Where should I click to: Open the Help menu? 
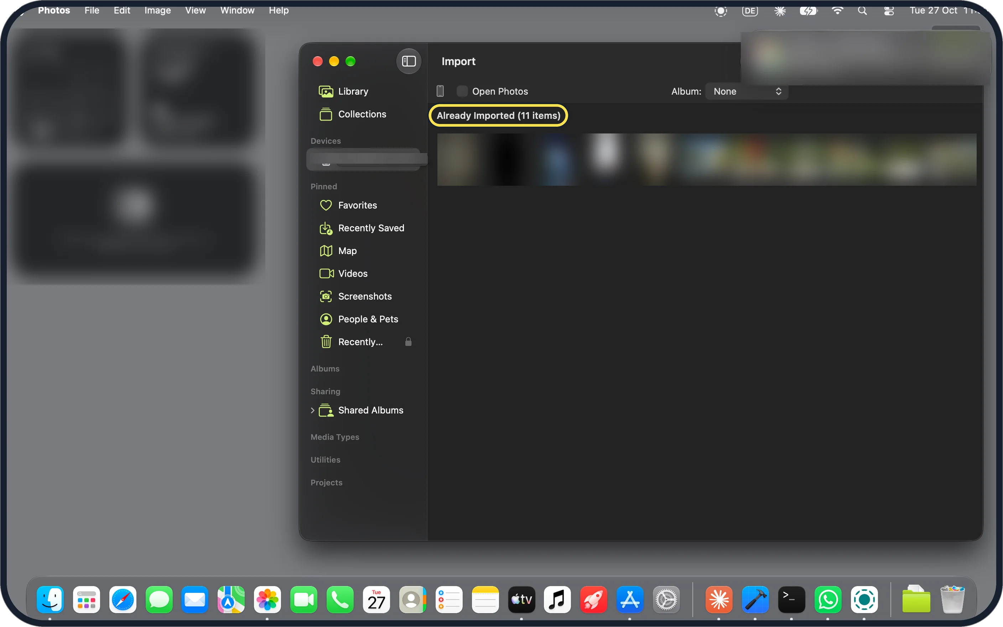(279, 10)
